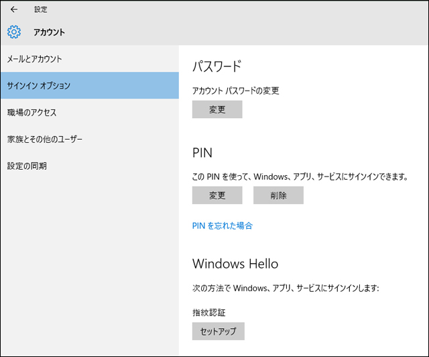Click the Windows Hello section heading

coord(235,263)
